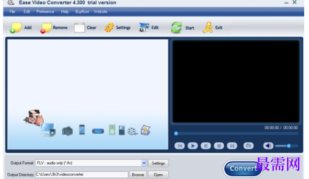Skip to next track button

click(x=232, y=145)
